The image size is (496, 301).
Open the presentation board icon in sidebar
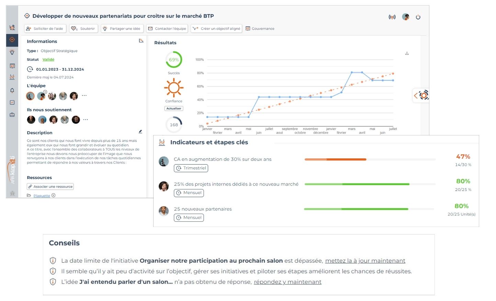(12, 66)
